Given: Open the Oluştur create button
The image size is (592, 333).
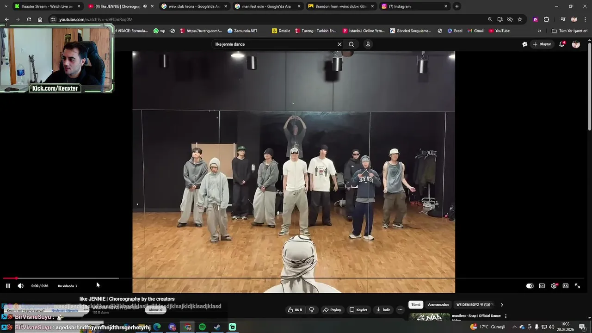Looking at the screenshot, I should point(542,44).
